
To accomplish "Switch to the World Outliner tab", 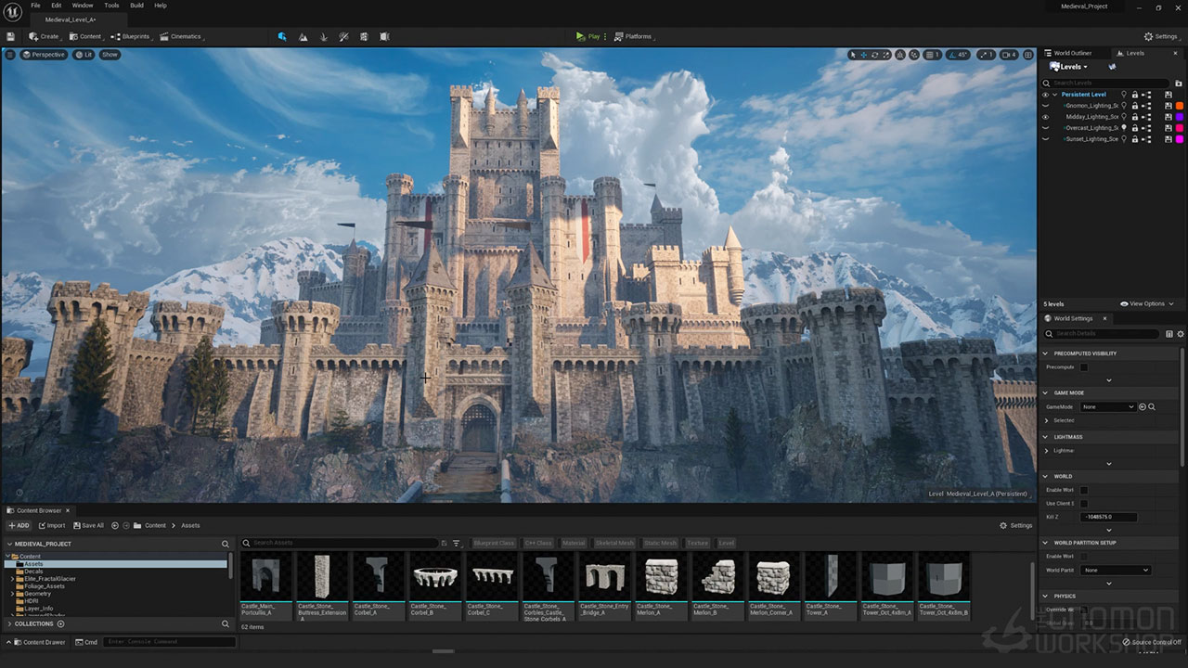I will tap(1072, 53).
